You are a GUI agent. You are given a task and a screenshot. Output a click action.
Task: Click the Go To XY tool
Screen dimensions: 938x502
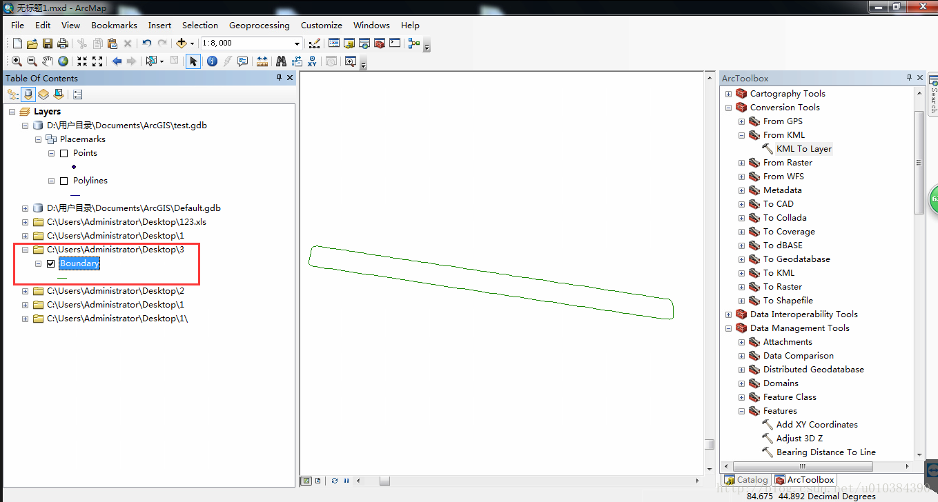(x=313, y=61)
